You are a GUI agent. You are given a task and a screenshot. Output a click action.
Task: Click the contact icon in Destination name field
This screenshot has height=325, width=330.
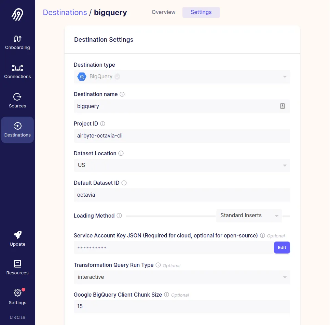[x=283, y=106]
